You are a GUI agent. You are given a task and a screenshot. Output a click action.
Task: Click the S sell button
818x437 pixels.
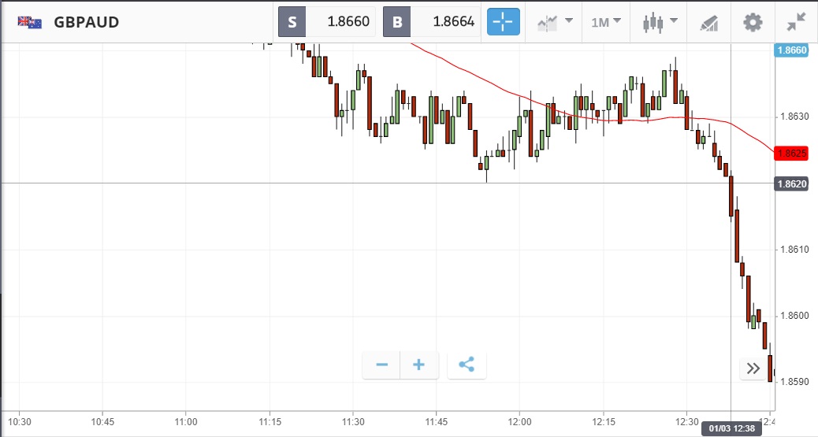tap(292, 21)
